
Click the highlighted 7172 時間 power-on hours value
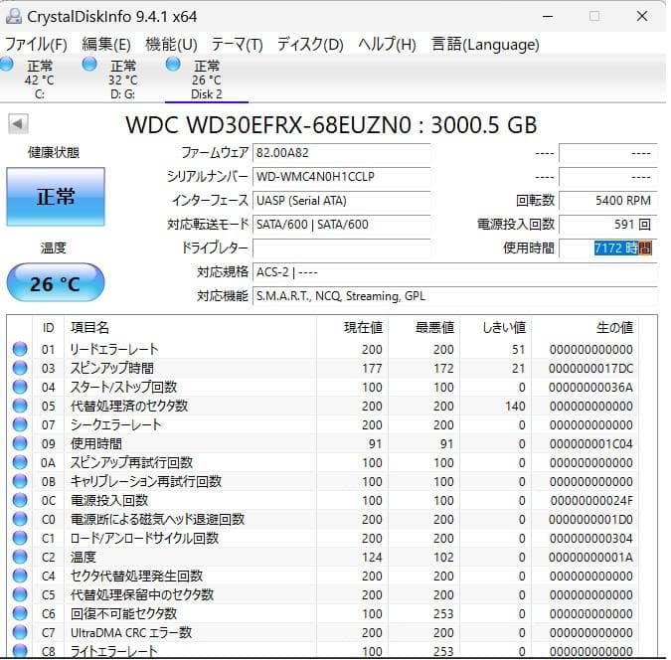click(622, 247)
